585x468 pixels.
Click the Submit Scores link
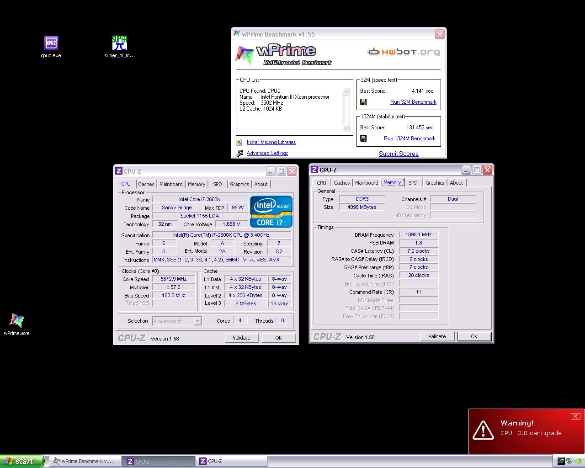click(399, 154)
